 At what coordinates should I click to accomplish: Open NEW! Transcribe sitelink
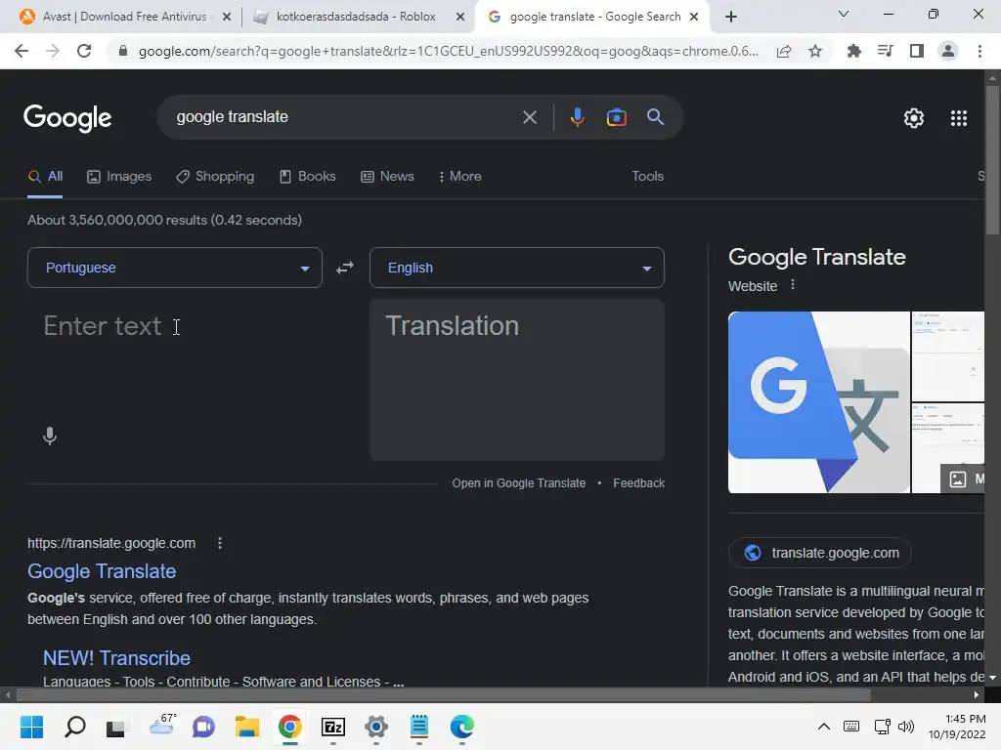coord(116,658)
